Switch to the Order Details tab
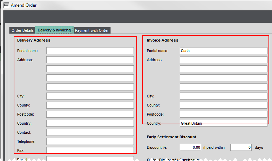This screenshot has width=272, height=161. (x=22, y=30)
